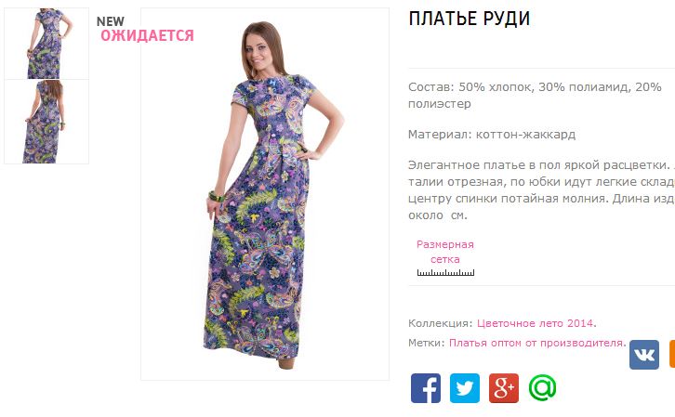Image resolution: width=675 pixels, height=417 pixels.
Task: Share via the Google+ icon
Action: click(x=504, y=388)
